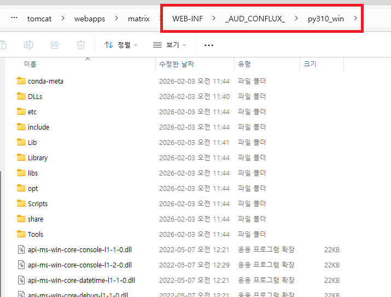
Task: Sort by 이름 column header
Action: click(x=30, y=64)
